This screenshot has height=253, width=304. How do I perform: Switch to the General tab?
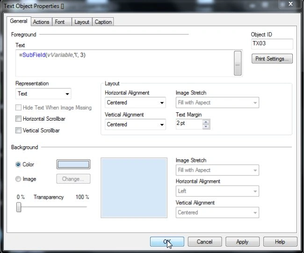[19, 21]
